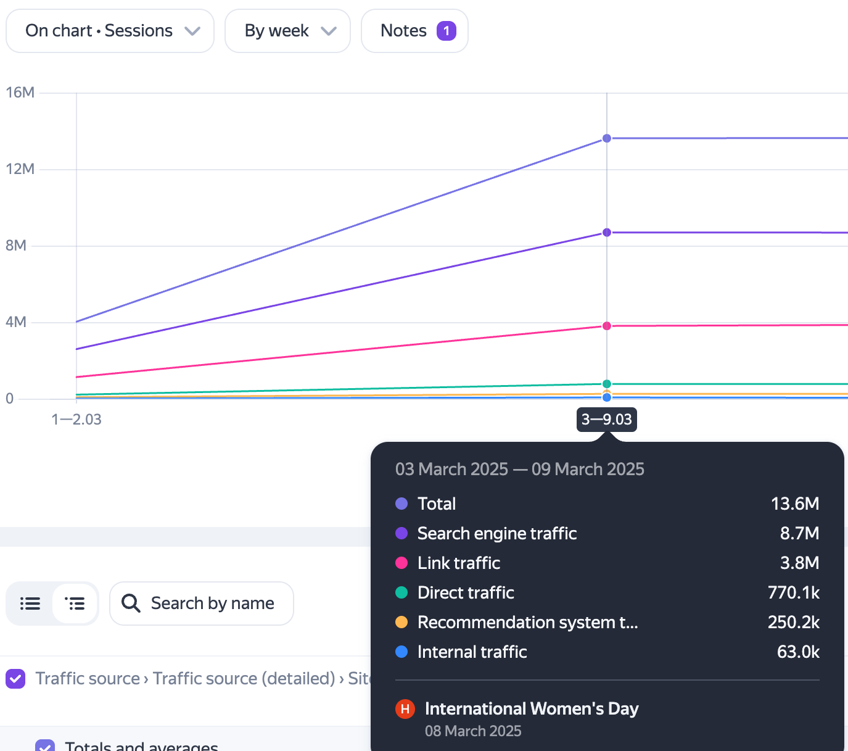
Task: Click the red H holiday note icon
Action: coord(405,709)
